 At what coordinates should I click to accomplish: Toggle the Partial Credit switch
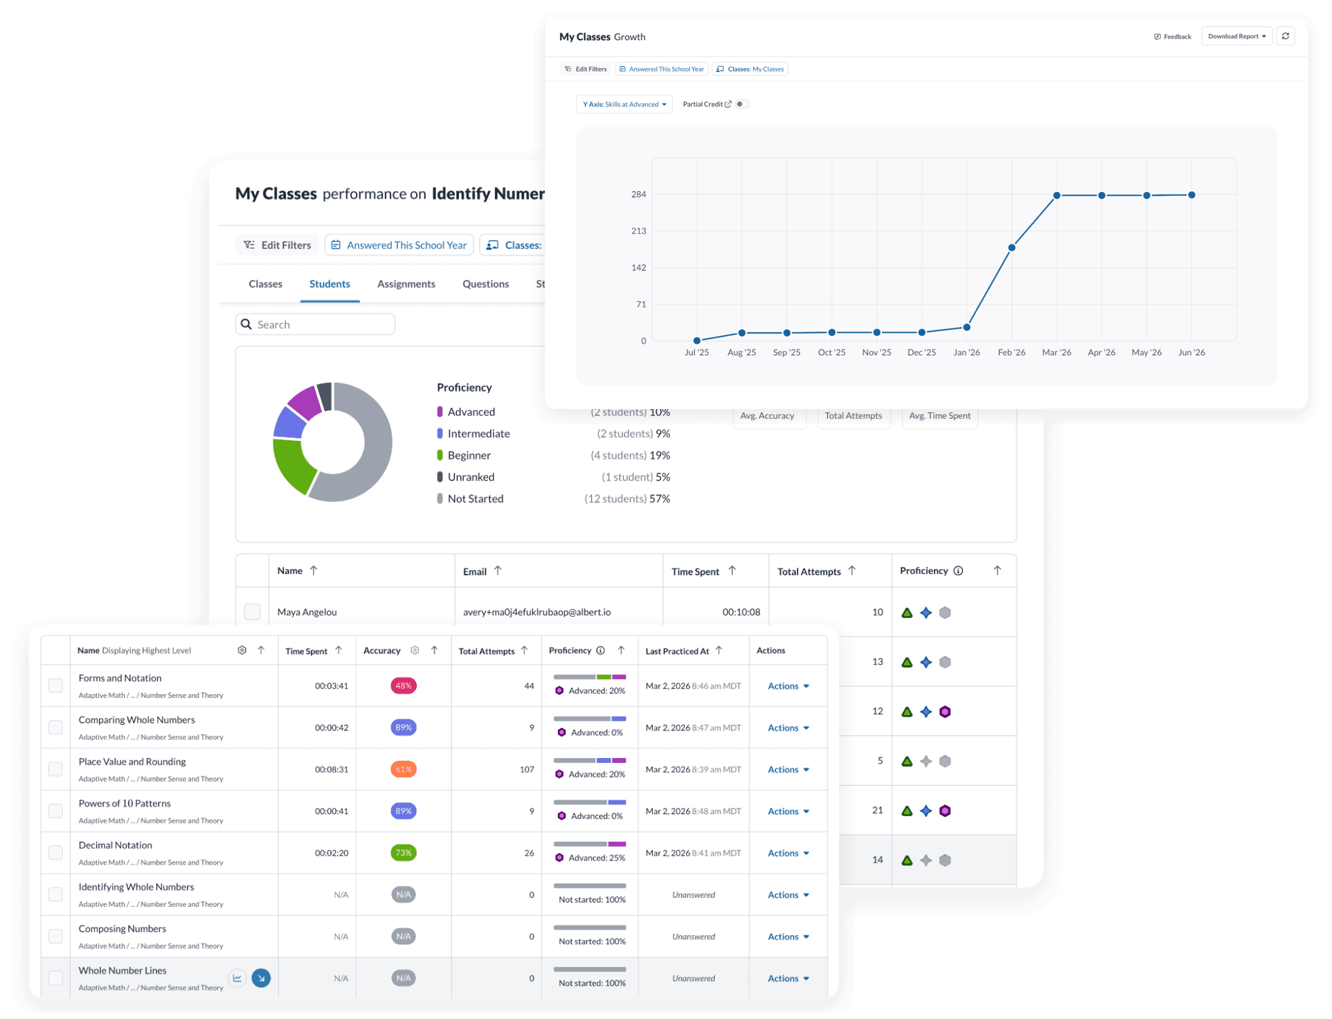tap(741, 104)
